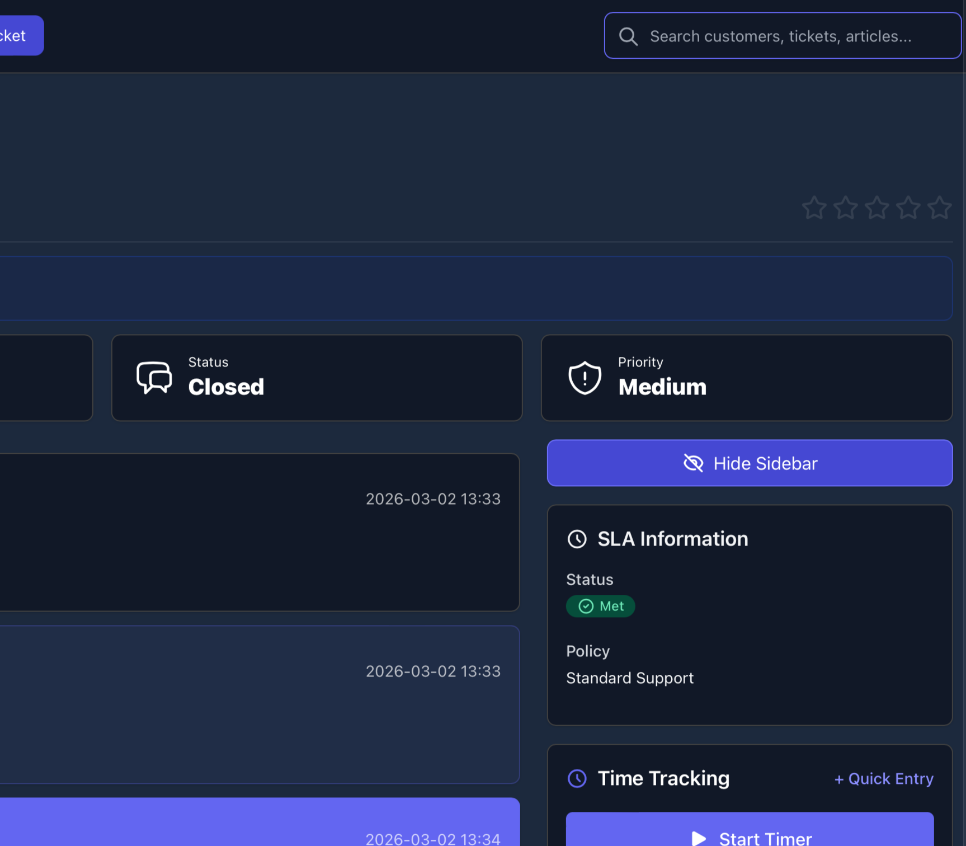Give a three star rating
This screenshot has width=966, height=846.
point(877,208)
